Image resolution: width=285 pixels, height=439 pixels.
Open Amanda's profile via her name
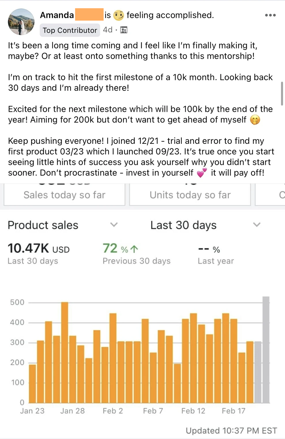click(57, 15)
